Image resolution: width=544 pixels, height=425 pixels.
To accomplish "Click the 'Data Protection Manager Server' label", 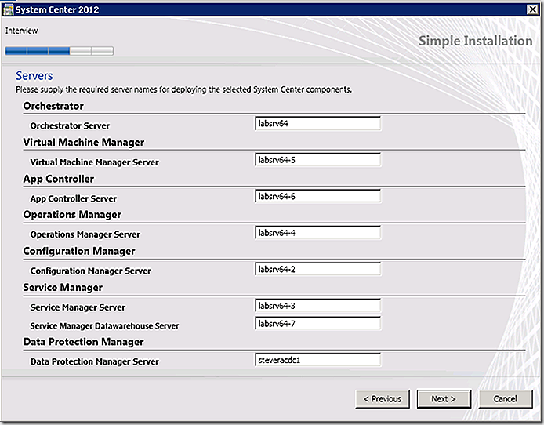I will coord(94,361).
